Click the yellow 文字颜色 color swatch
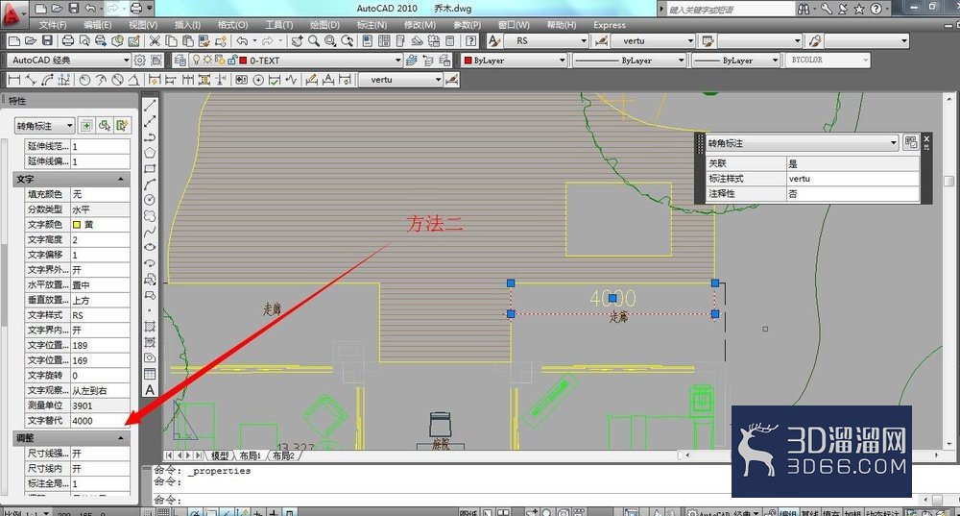The width and height of the screenshot is (960, 516). (x=77, y=225)
